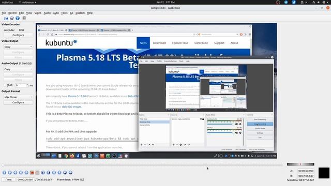331x186 pixels.
Task: Increase the Shift ms value with up arrow
Action: tap(27, 84)
